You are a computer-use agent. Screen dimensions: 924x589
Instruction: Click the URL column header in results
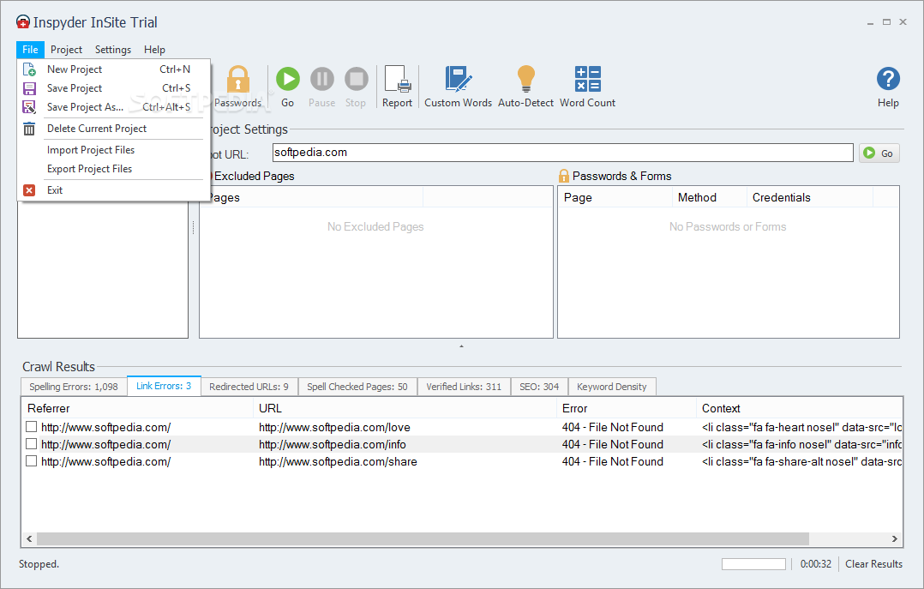tap(405, 409)
